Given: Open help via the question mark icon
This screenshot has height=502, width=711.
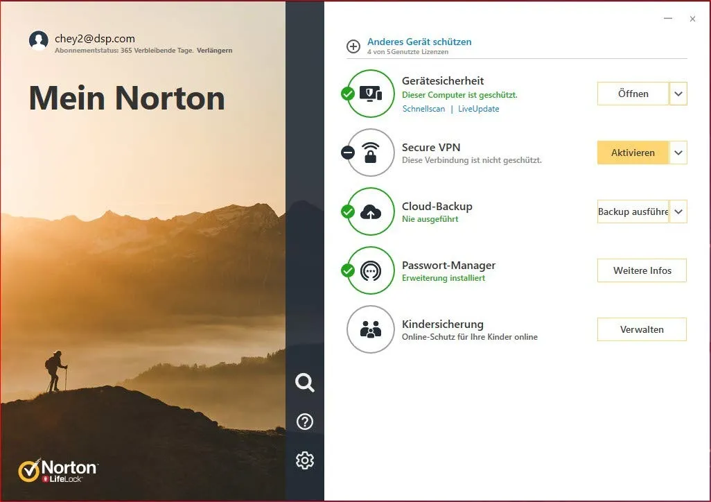Looking at the screenshot, I should point(305,421).
